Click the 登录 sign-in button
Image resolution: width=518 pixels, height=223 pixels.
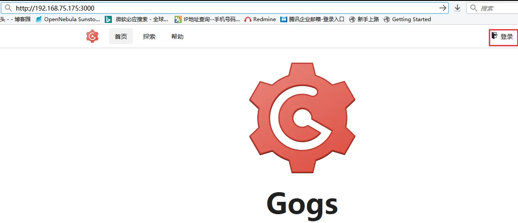pyautogui.click(x=503, y=37)
